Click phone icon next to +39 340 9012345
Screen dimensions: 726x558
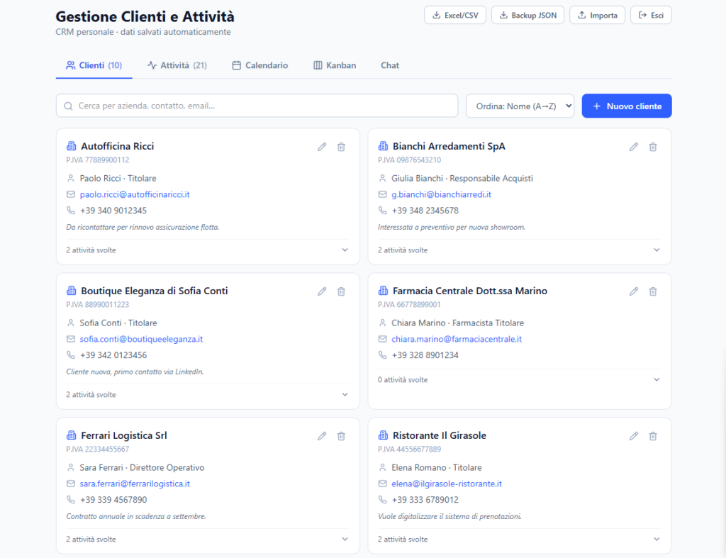coord(71,211)
